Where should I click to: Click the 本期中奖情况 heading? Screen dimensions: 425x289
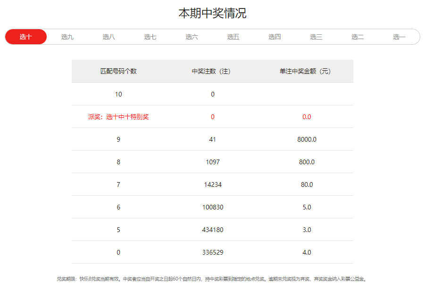[x=212, y=13]
